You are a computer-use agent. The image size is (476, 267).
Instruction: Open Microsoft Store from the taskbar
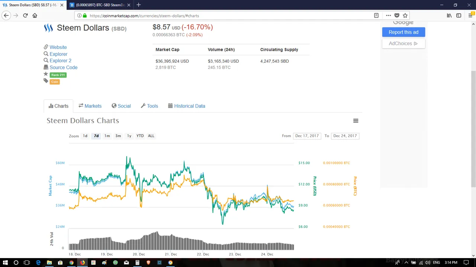click(x=60, y=263)
